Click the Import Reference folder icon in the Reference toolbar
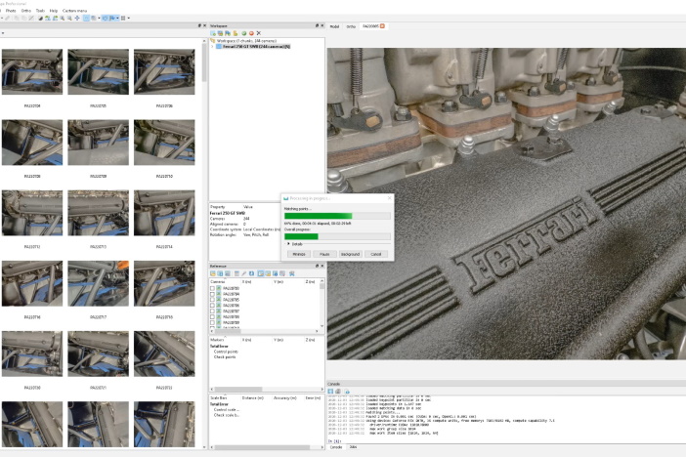The image size is (686, 457). pyautogui.click(x=213, y=273)
